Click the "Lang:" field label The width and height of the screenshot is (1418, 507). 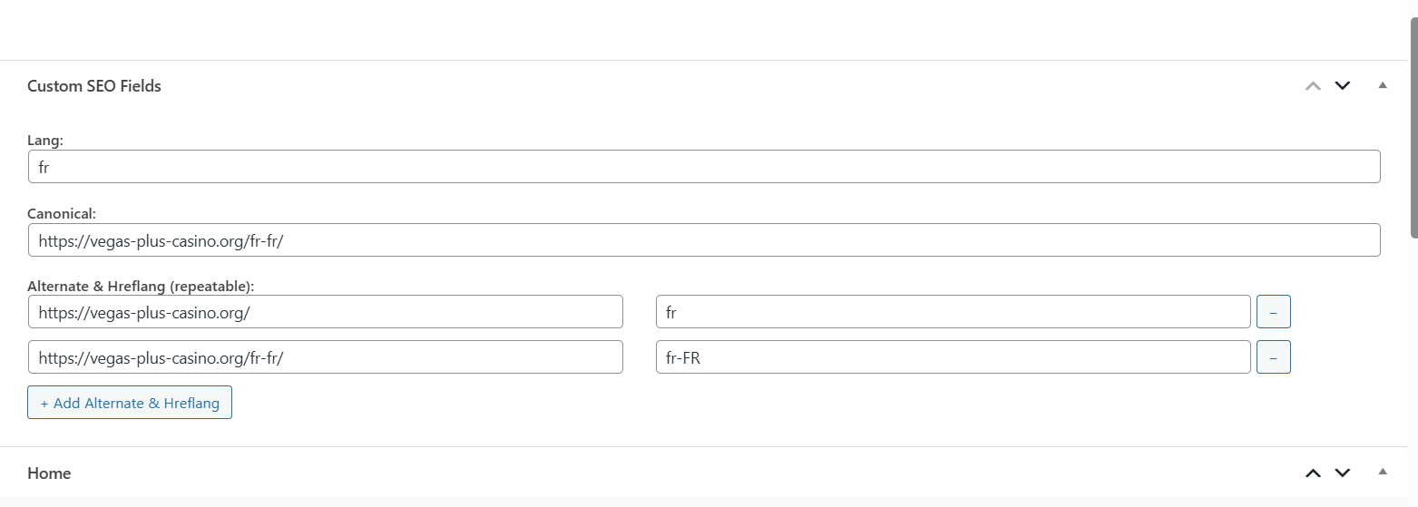point(45,140)
